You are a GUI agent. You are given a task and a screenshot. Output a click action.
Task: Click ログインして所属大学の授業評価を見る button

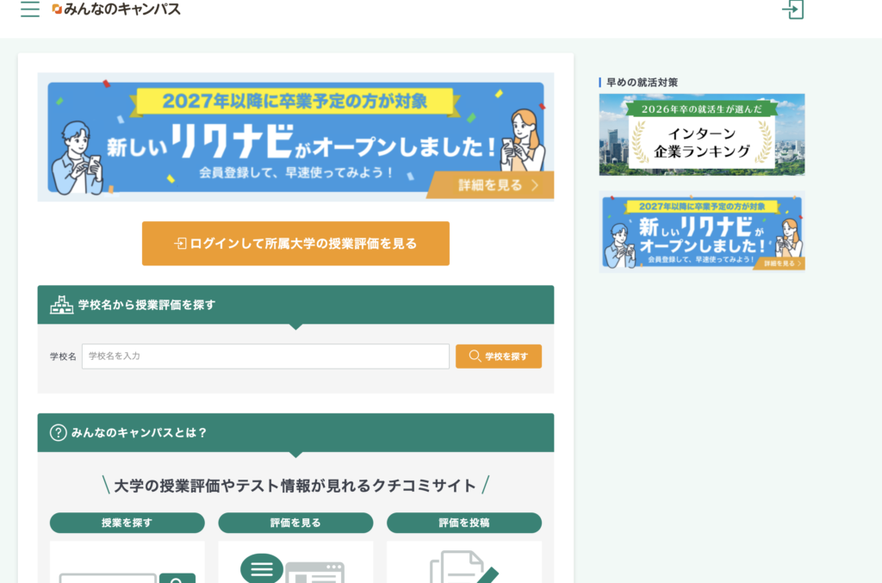[295, 244]
